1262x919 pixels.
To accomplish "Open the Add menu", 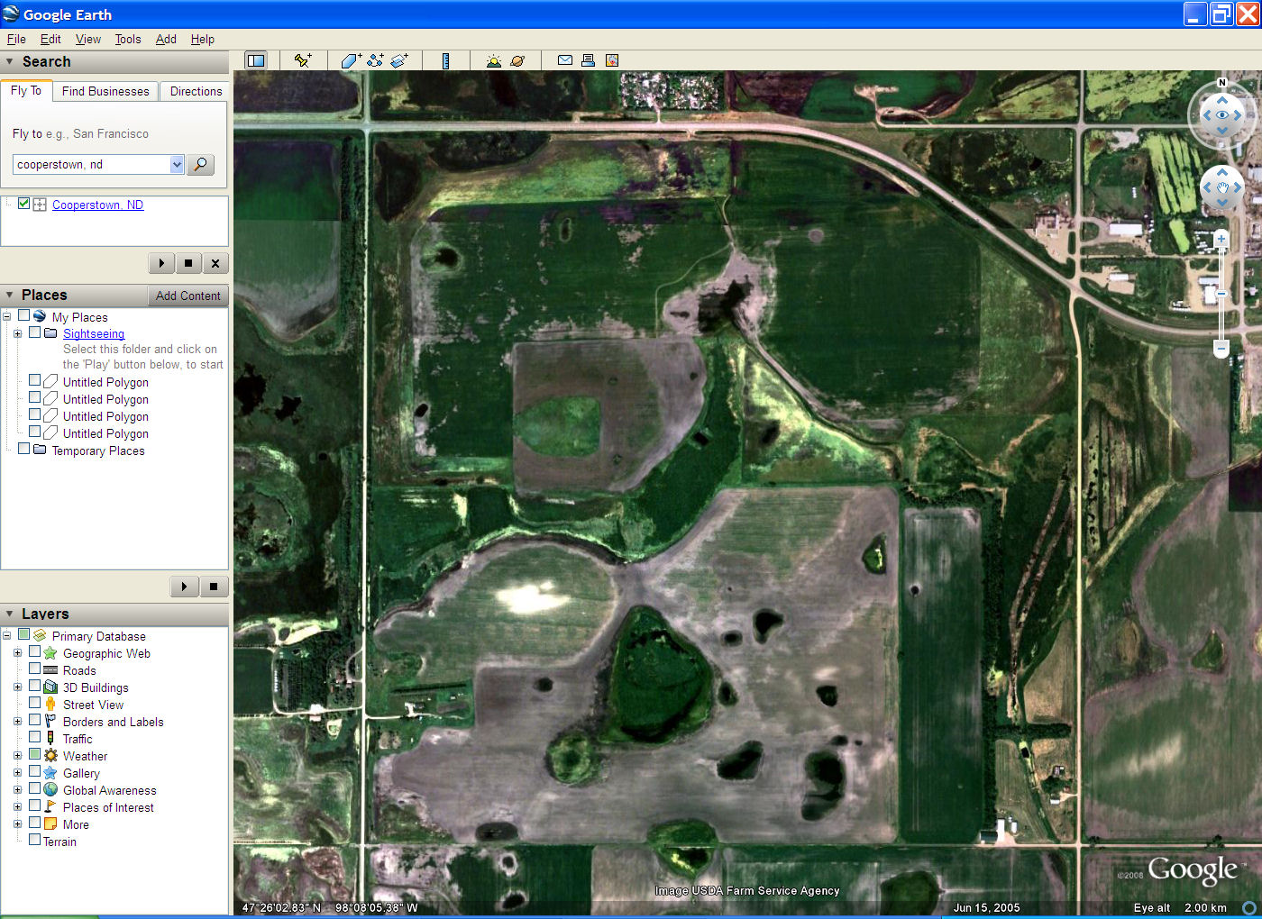I will click(166, 39).
